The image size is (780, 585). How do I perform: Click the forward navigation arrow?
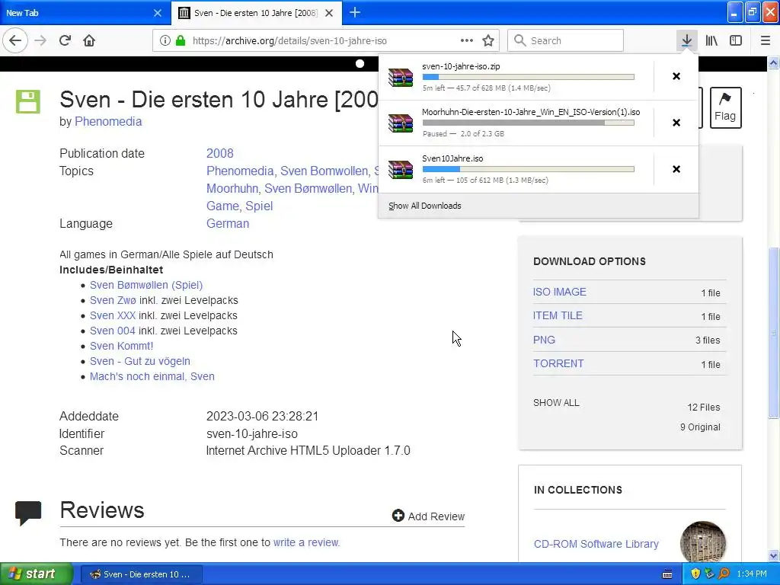tap(40, 40)
